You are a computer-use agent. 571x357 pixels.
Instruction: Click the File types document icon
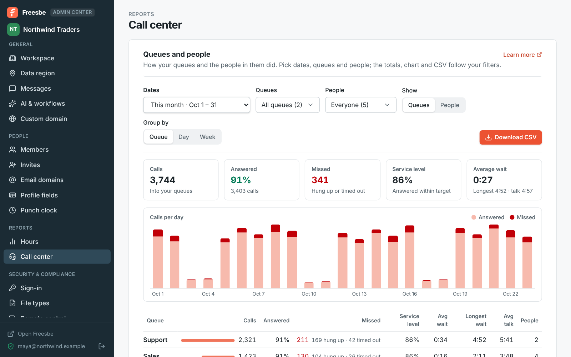coord(12,303)
